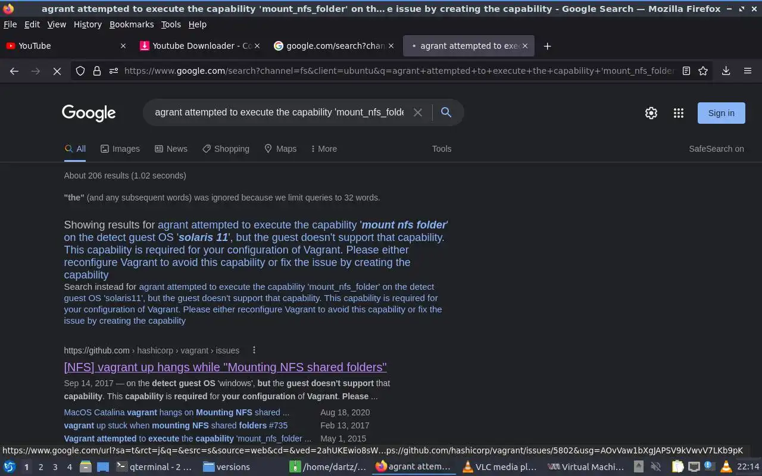
Task: Click into the Google search field
Action: (279, 112)
